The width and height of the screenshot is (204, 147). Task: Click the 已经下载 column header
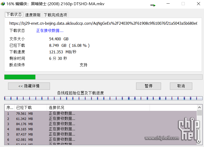coord(31,108)
